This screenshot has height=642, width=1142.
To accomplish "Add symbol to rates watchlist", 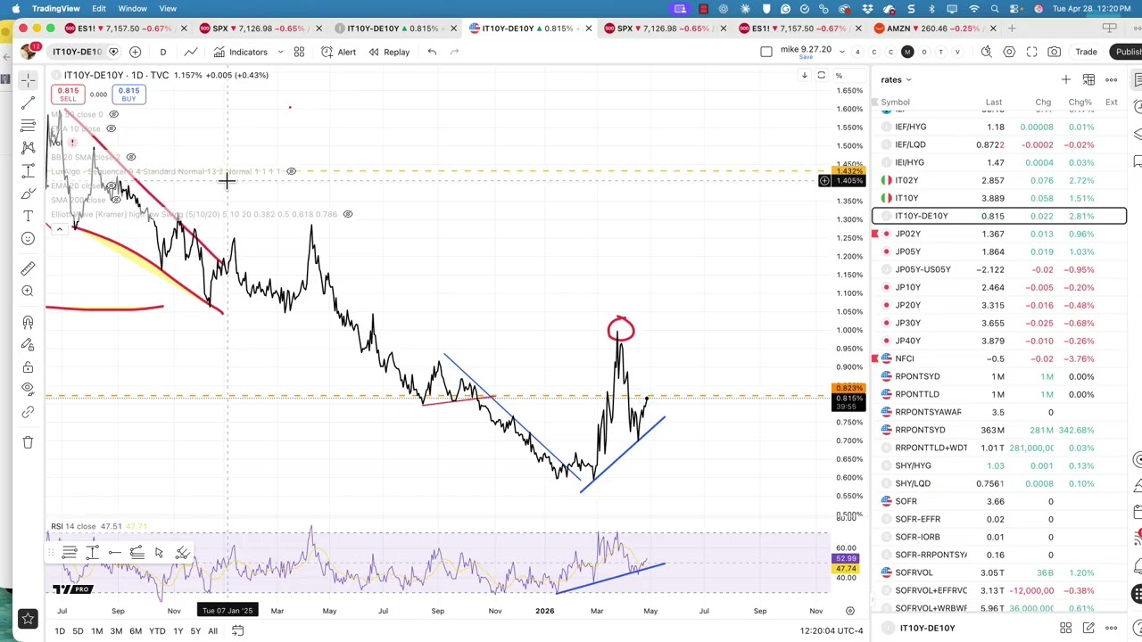I will pyautogui.click(x=1065, y=79).
